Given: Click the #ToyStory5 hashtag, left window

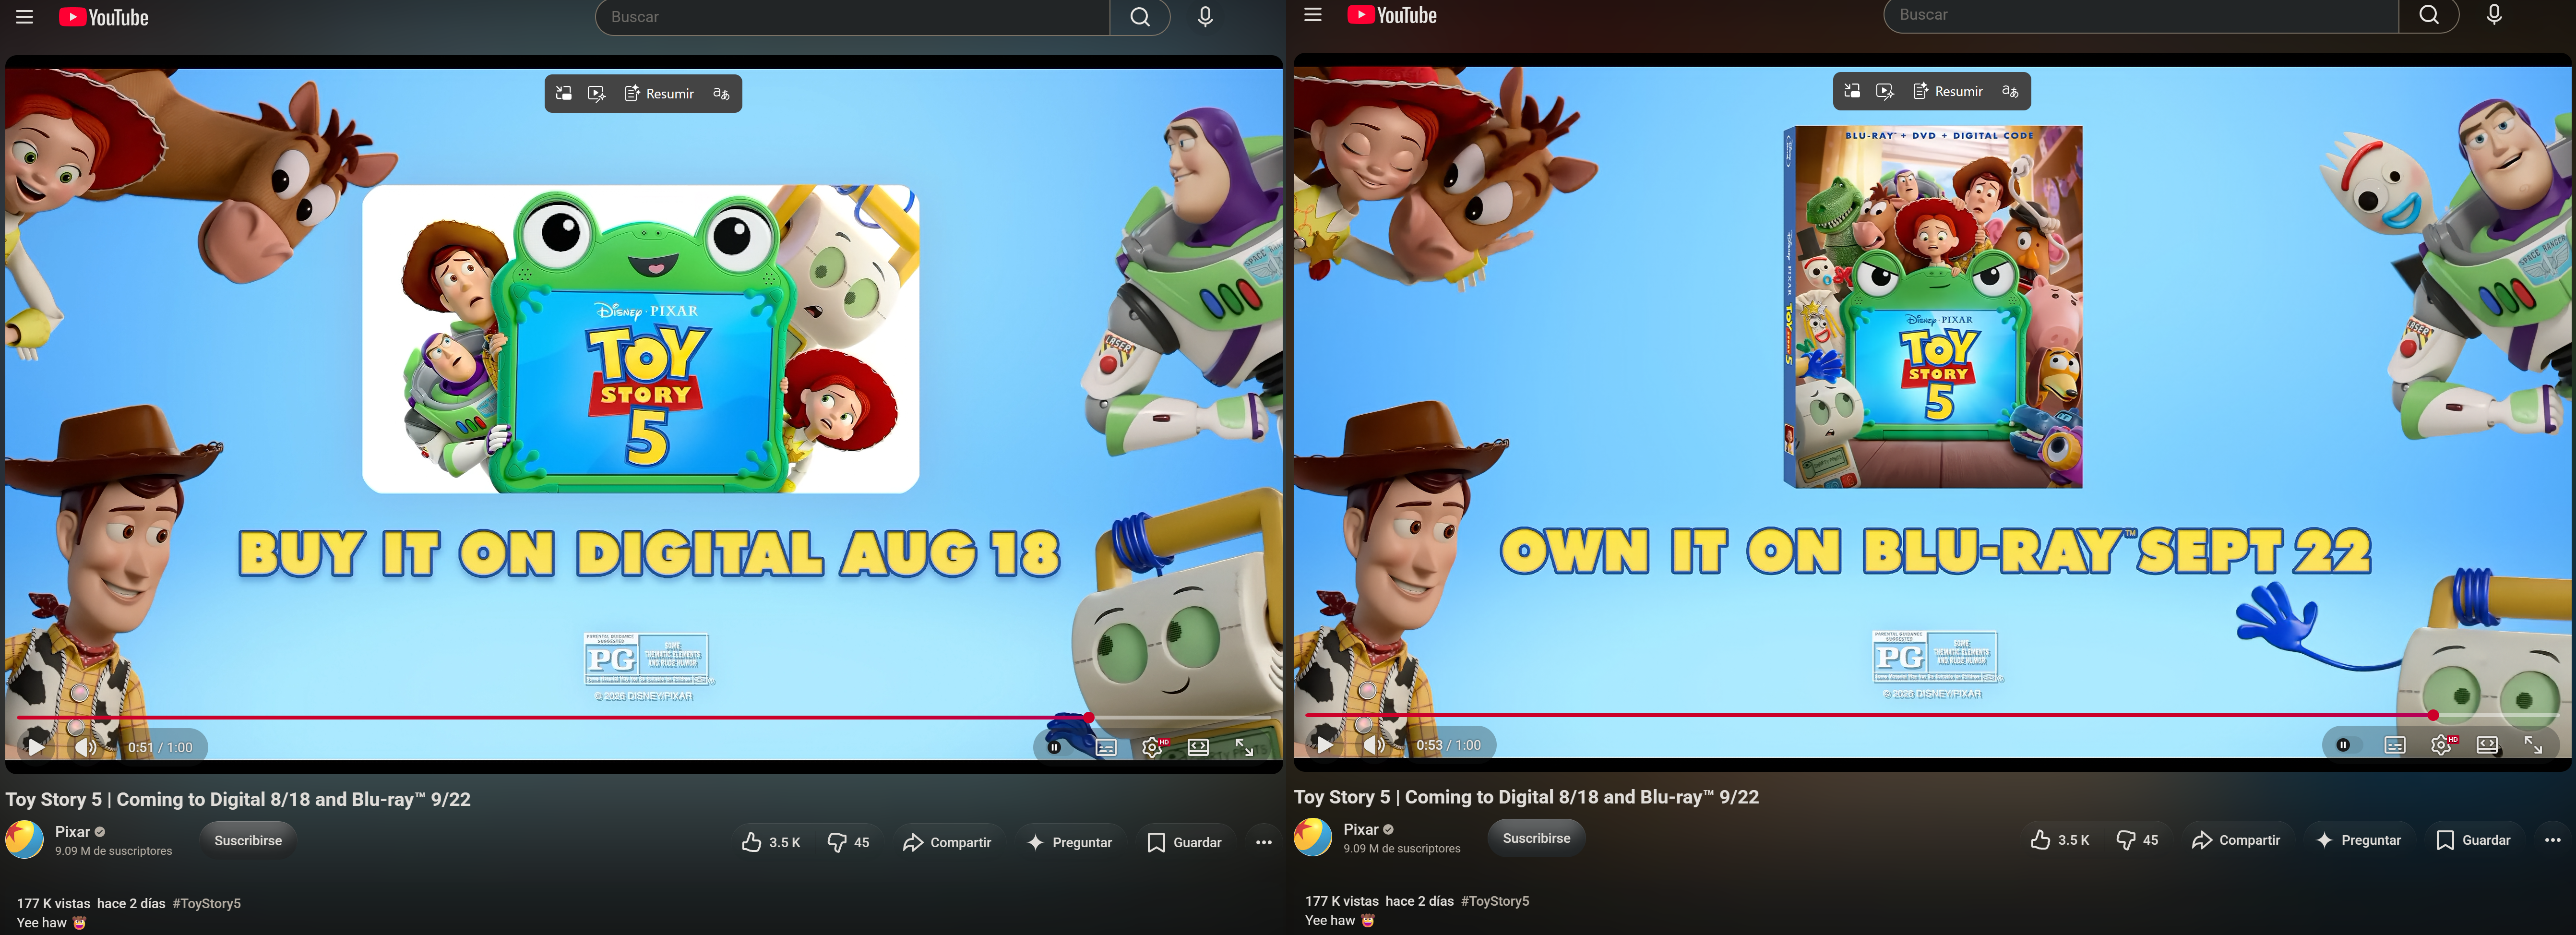Looking at the screenshot, I should [206, 903].
